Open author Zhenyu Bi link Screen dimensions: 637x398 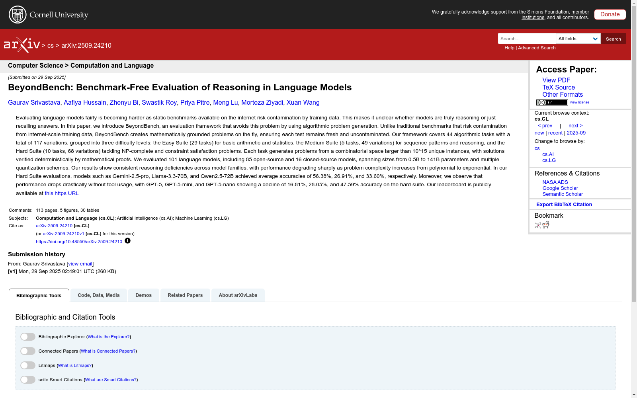pyautogui.click(x=124, y=103)
